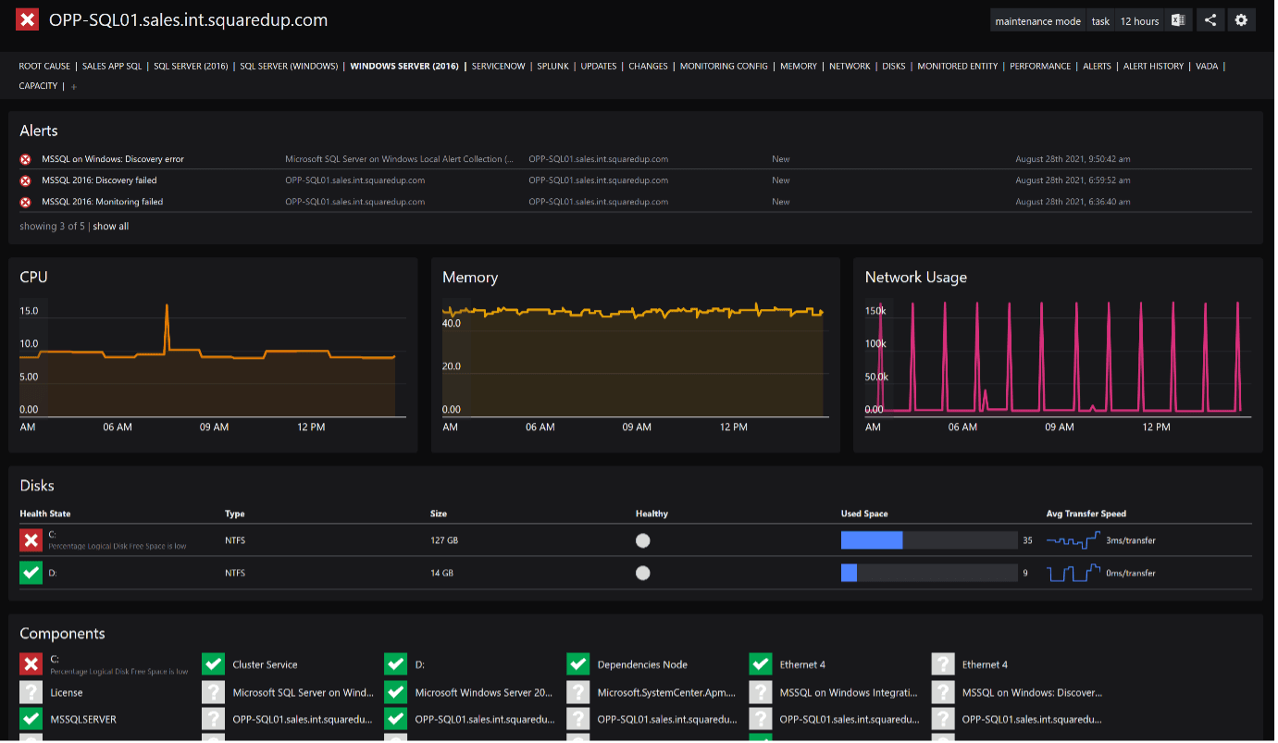The width and height of the screenshot is (1278, 743).
Task: Open the 12 hours timeframe dropdown
Action: pos(1139,21)
